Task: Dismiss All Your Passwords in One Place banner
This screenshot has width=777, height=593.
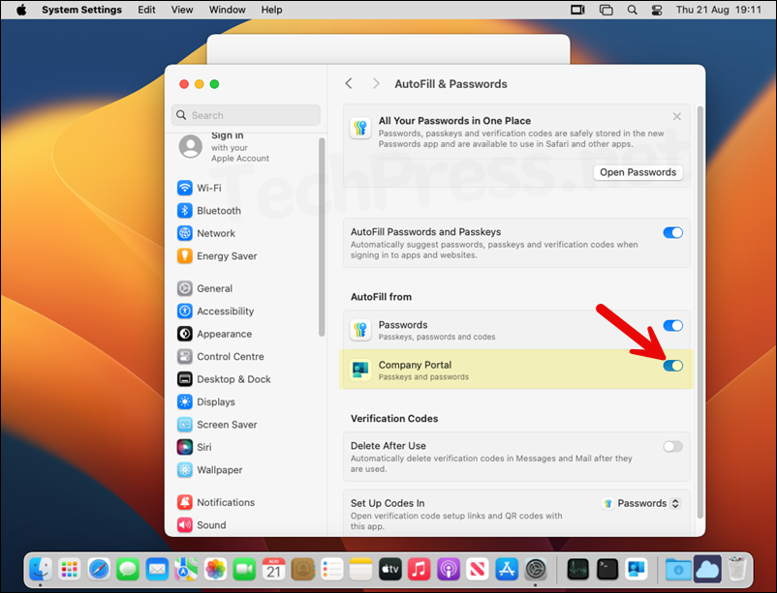Action: 677,116
